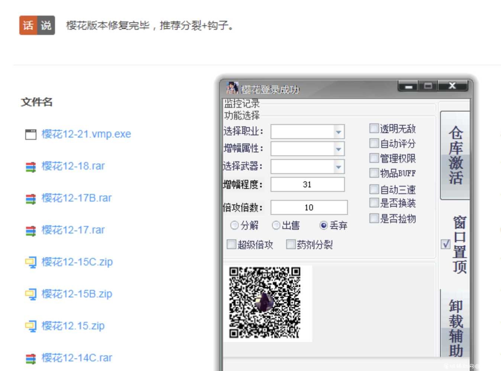Open the 樱花12-17B.rar file link
Image resolution: width=501 pixels, height=371 pixels.
coord(77,198)
